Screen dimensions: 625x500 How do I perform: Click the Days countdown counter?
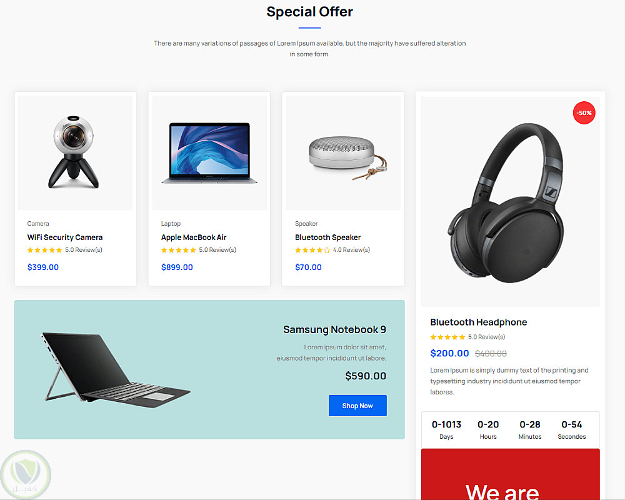pos(446,429)
